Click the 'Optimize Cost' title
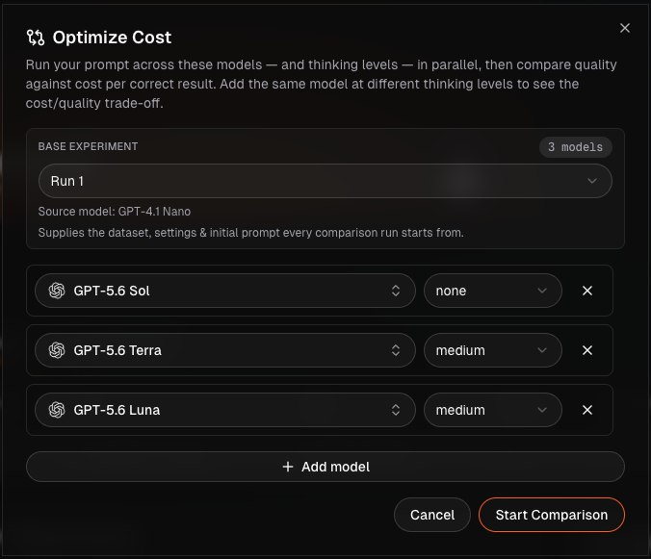651x559 pixels. 112,38
